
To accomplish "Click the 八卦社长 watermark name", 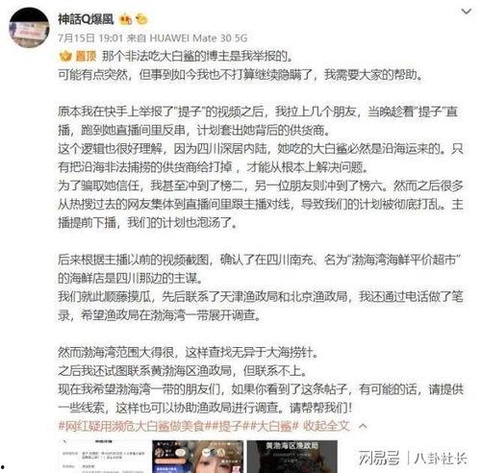I will pyautogui.click(x=441, y=458).
